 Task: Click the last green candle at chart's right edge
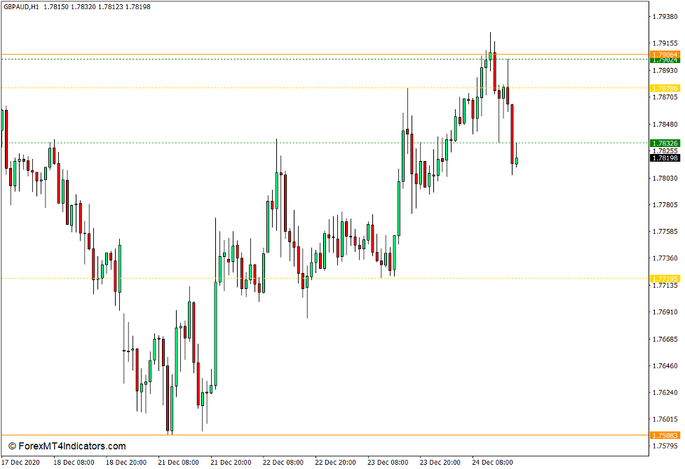[517, 161]
